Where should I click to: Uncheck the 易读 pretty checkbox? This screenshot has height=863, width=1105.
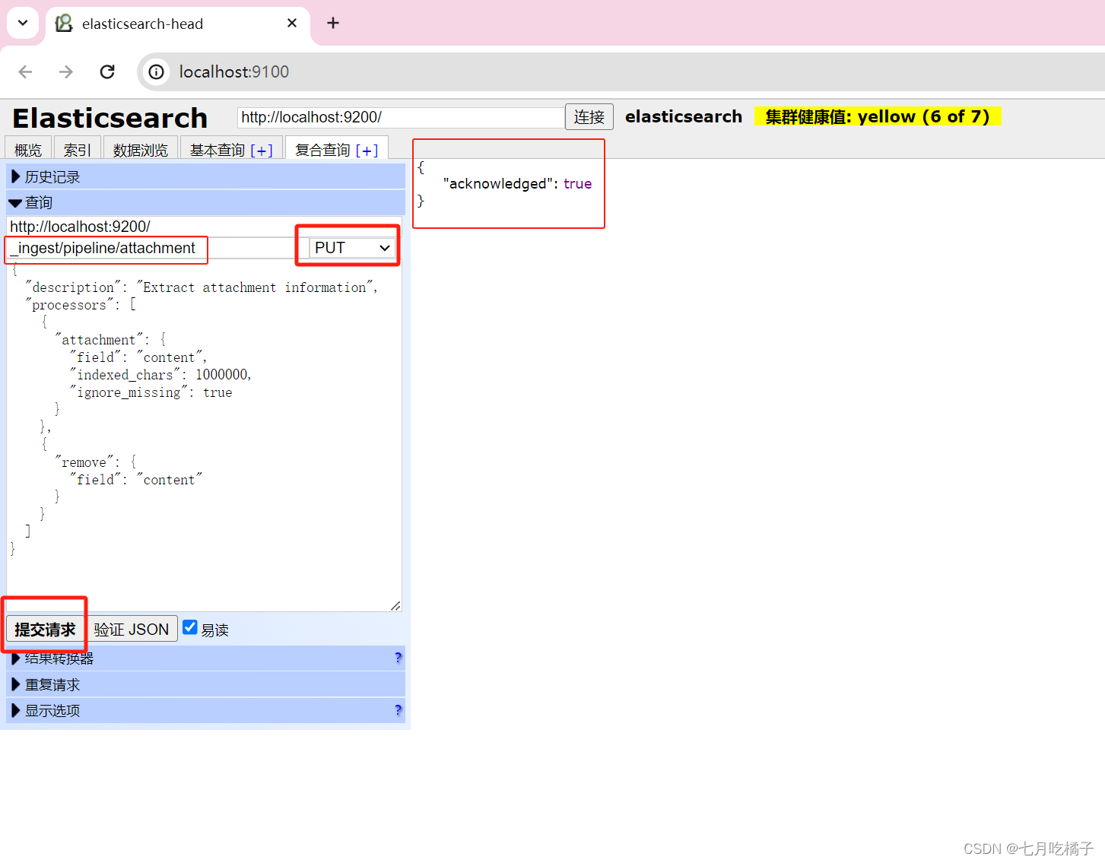190,627
